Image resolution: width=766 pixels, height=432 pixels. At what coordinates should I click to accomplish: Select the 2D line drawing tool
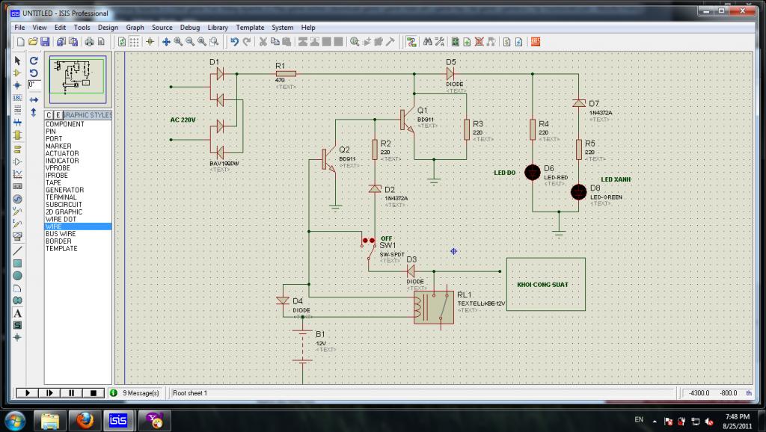(17, 250)
